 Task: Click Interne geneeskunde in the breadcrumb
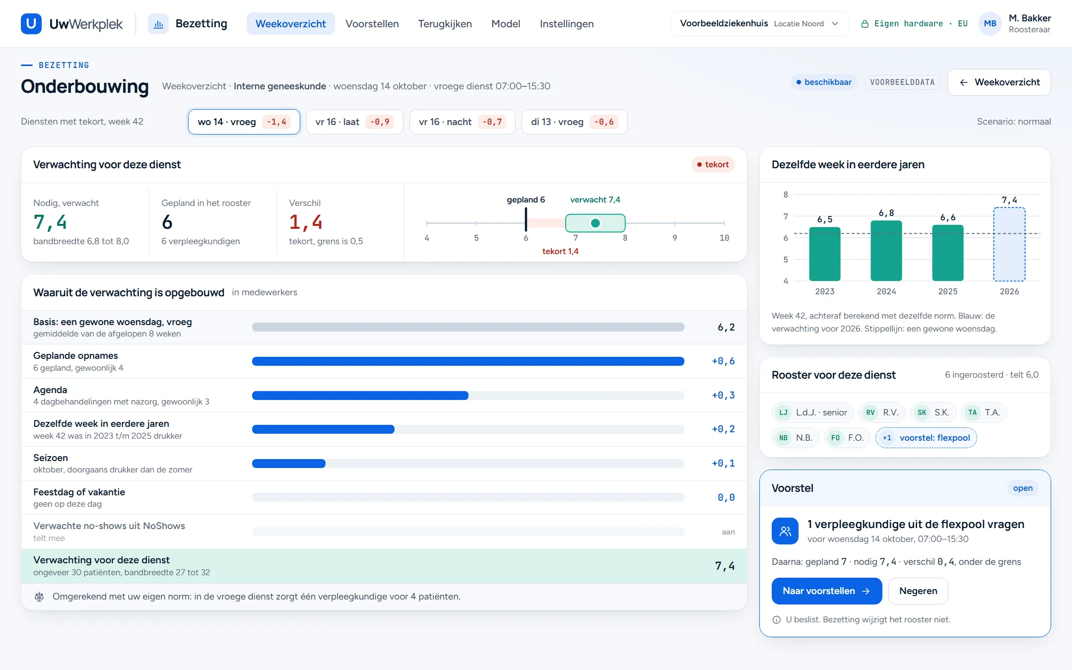coord(280,86)
